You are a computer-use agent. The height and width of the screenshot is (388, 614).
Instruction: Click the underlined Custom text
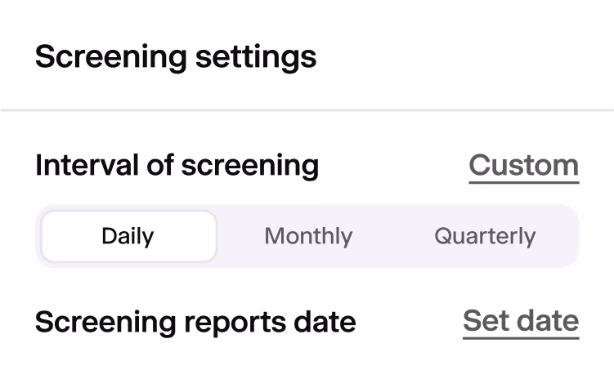pyautogui.click(x=524, y=167)
